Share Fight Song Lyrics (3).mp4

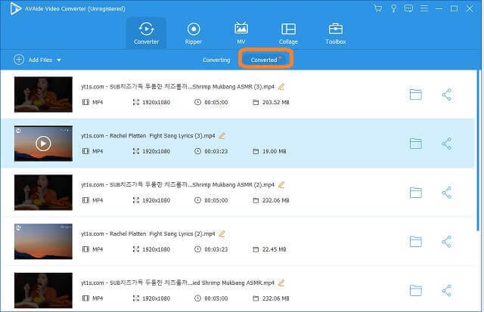pyautogui.click(x=447, y=144)
